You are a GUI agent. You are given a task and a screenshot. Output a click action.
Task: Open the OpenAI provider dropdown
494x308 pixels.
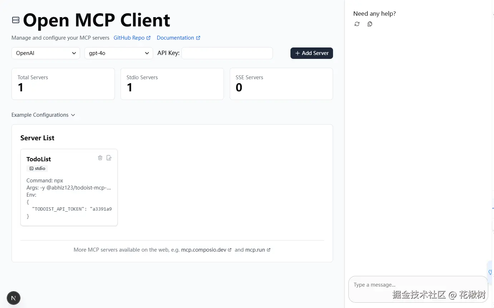46,53
